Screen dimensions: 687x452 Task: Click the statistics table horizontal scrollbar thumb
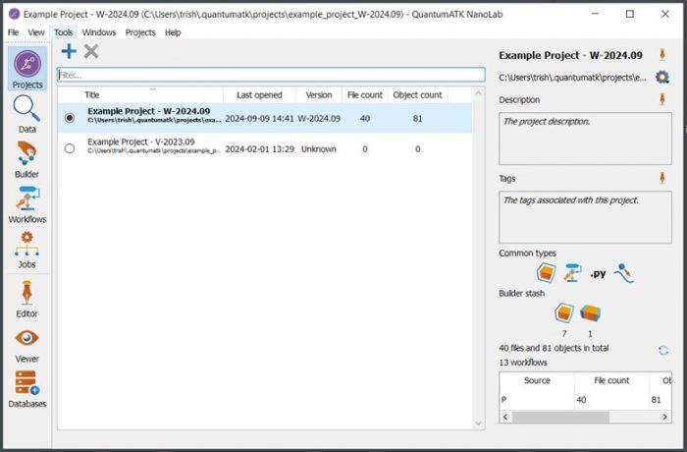coord(560,417)
